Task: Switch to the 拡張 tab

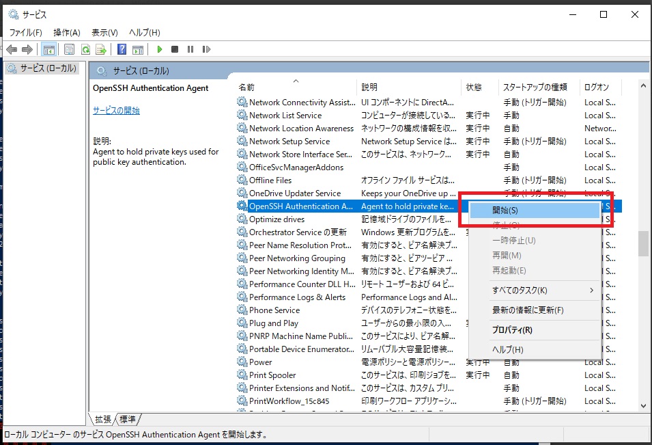Action: click(102, 419)
